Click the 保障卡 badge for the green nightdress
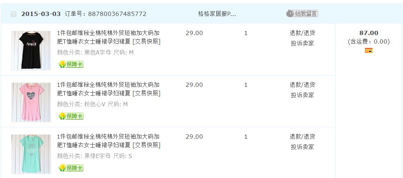This screenshot has height=178, width=403. pyautogui.click(x=71, y=168)
